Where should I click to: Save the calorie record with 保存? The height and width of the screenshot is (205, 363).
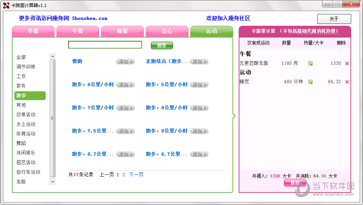[295, 183]
